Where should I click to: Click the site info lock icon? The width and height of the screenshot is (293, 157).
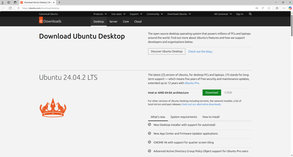coord(19,8)
